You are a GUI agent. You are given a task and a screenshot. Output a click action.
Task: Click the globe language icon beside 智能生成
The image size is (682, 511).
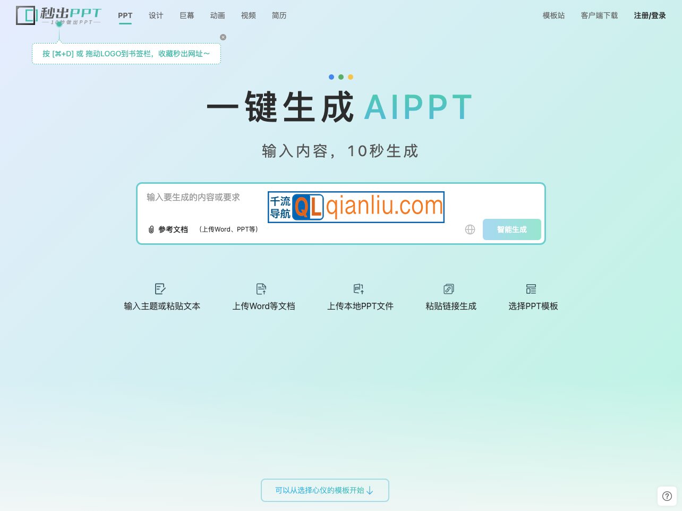tap(470, 229)
